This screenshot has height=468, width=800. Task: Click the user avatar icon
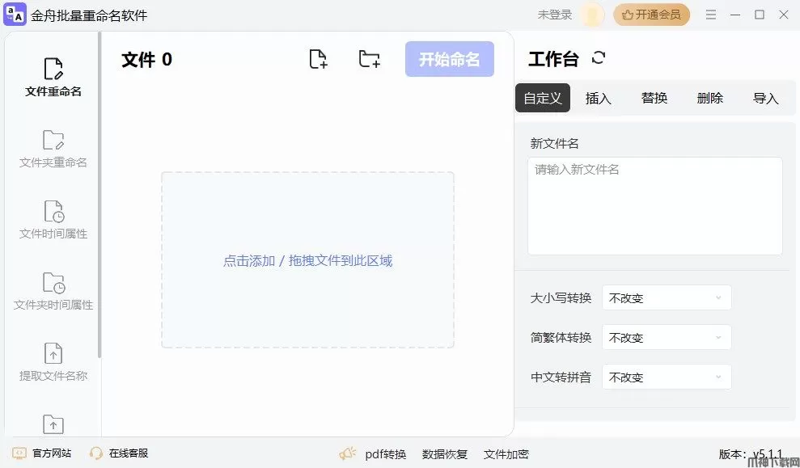click(592, 15)
